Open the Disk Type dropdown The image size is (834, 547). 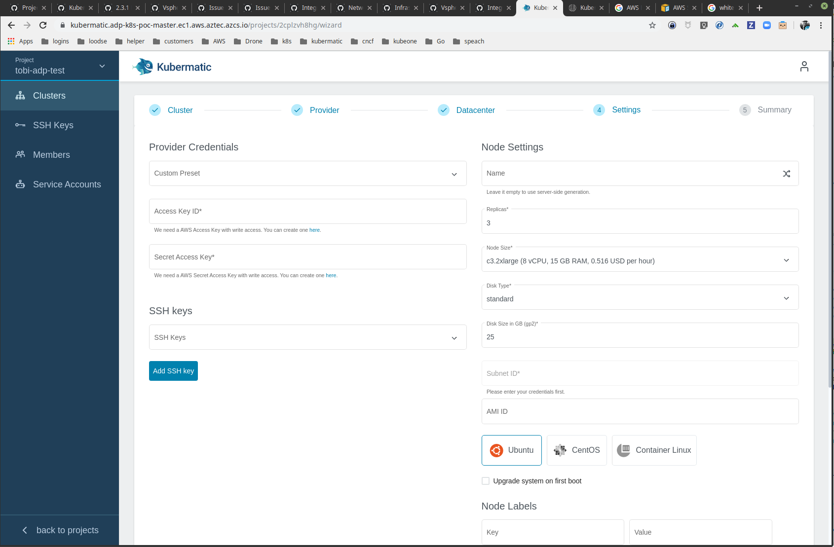coord(640,297)
